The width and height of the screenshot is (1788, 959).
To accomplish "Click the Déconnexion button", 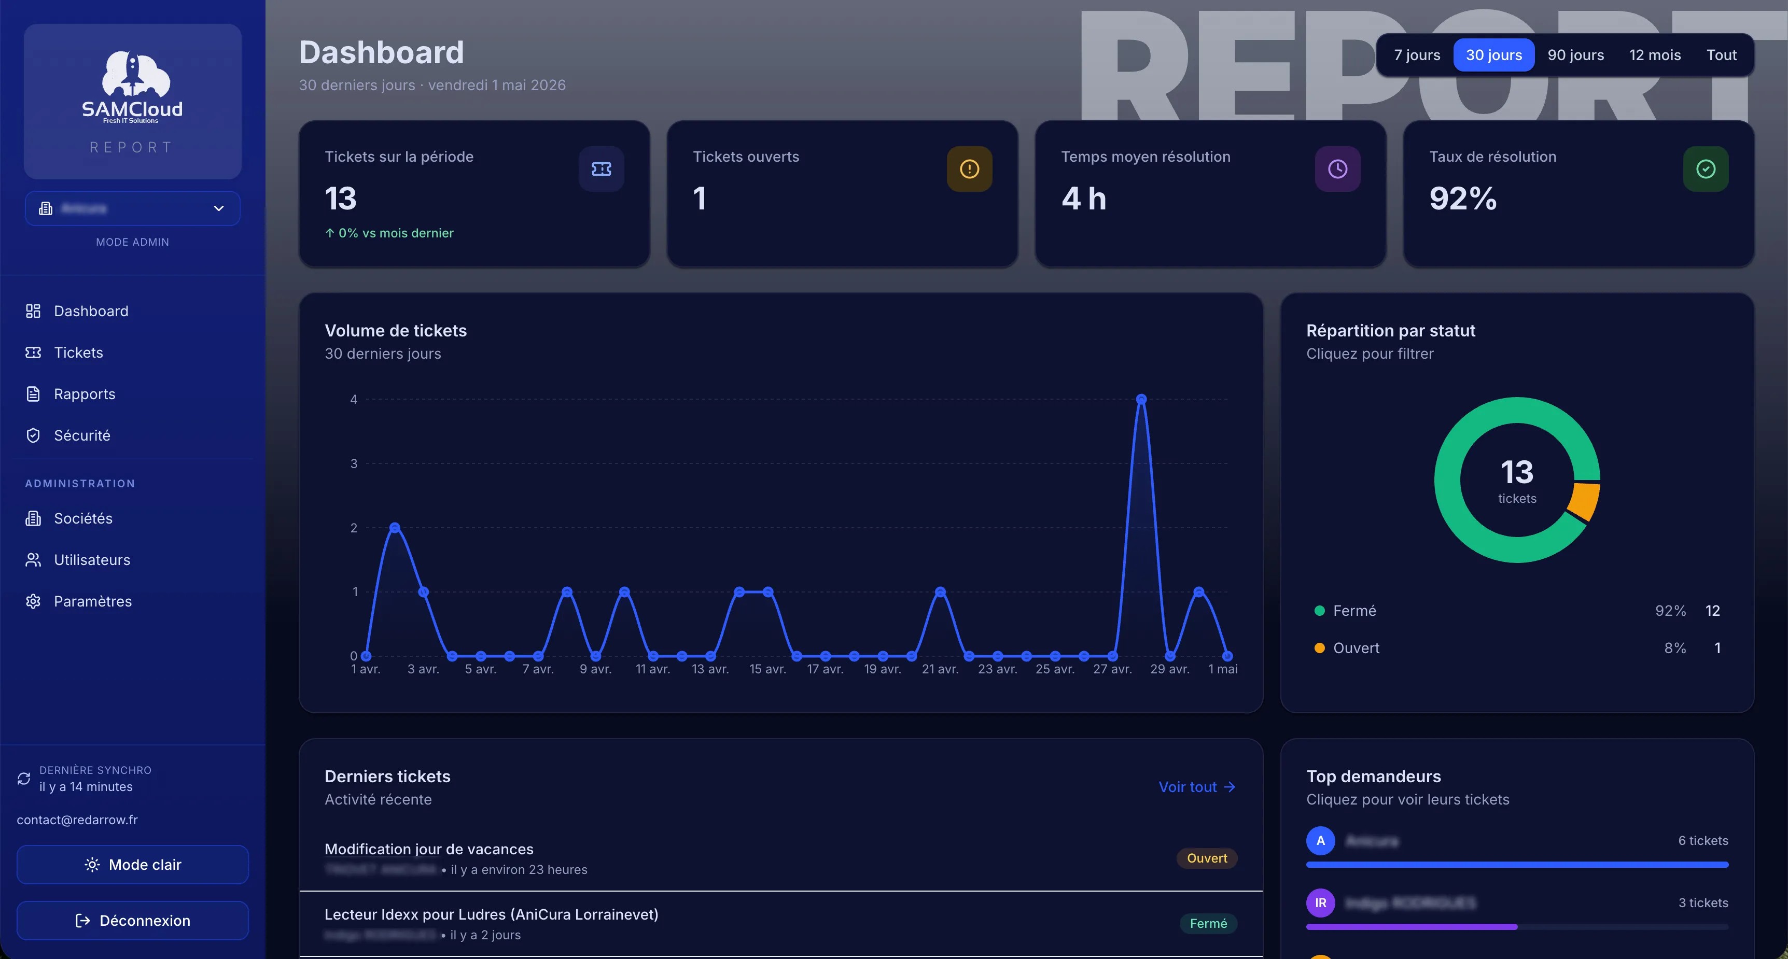I will (x=133, y=920).
